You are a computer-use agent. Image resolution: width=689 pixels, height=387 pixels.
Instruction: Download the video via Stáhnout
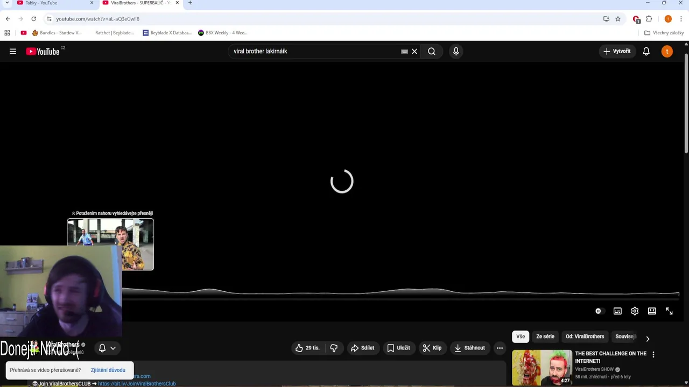[469, 348]
